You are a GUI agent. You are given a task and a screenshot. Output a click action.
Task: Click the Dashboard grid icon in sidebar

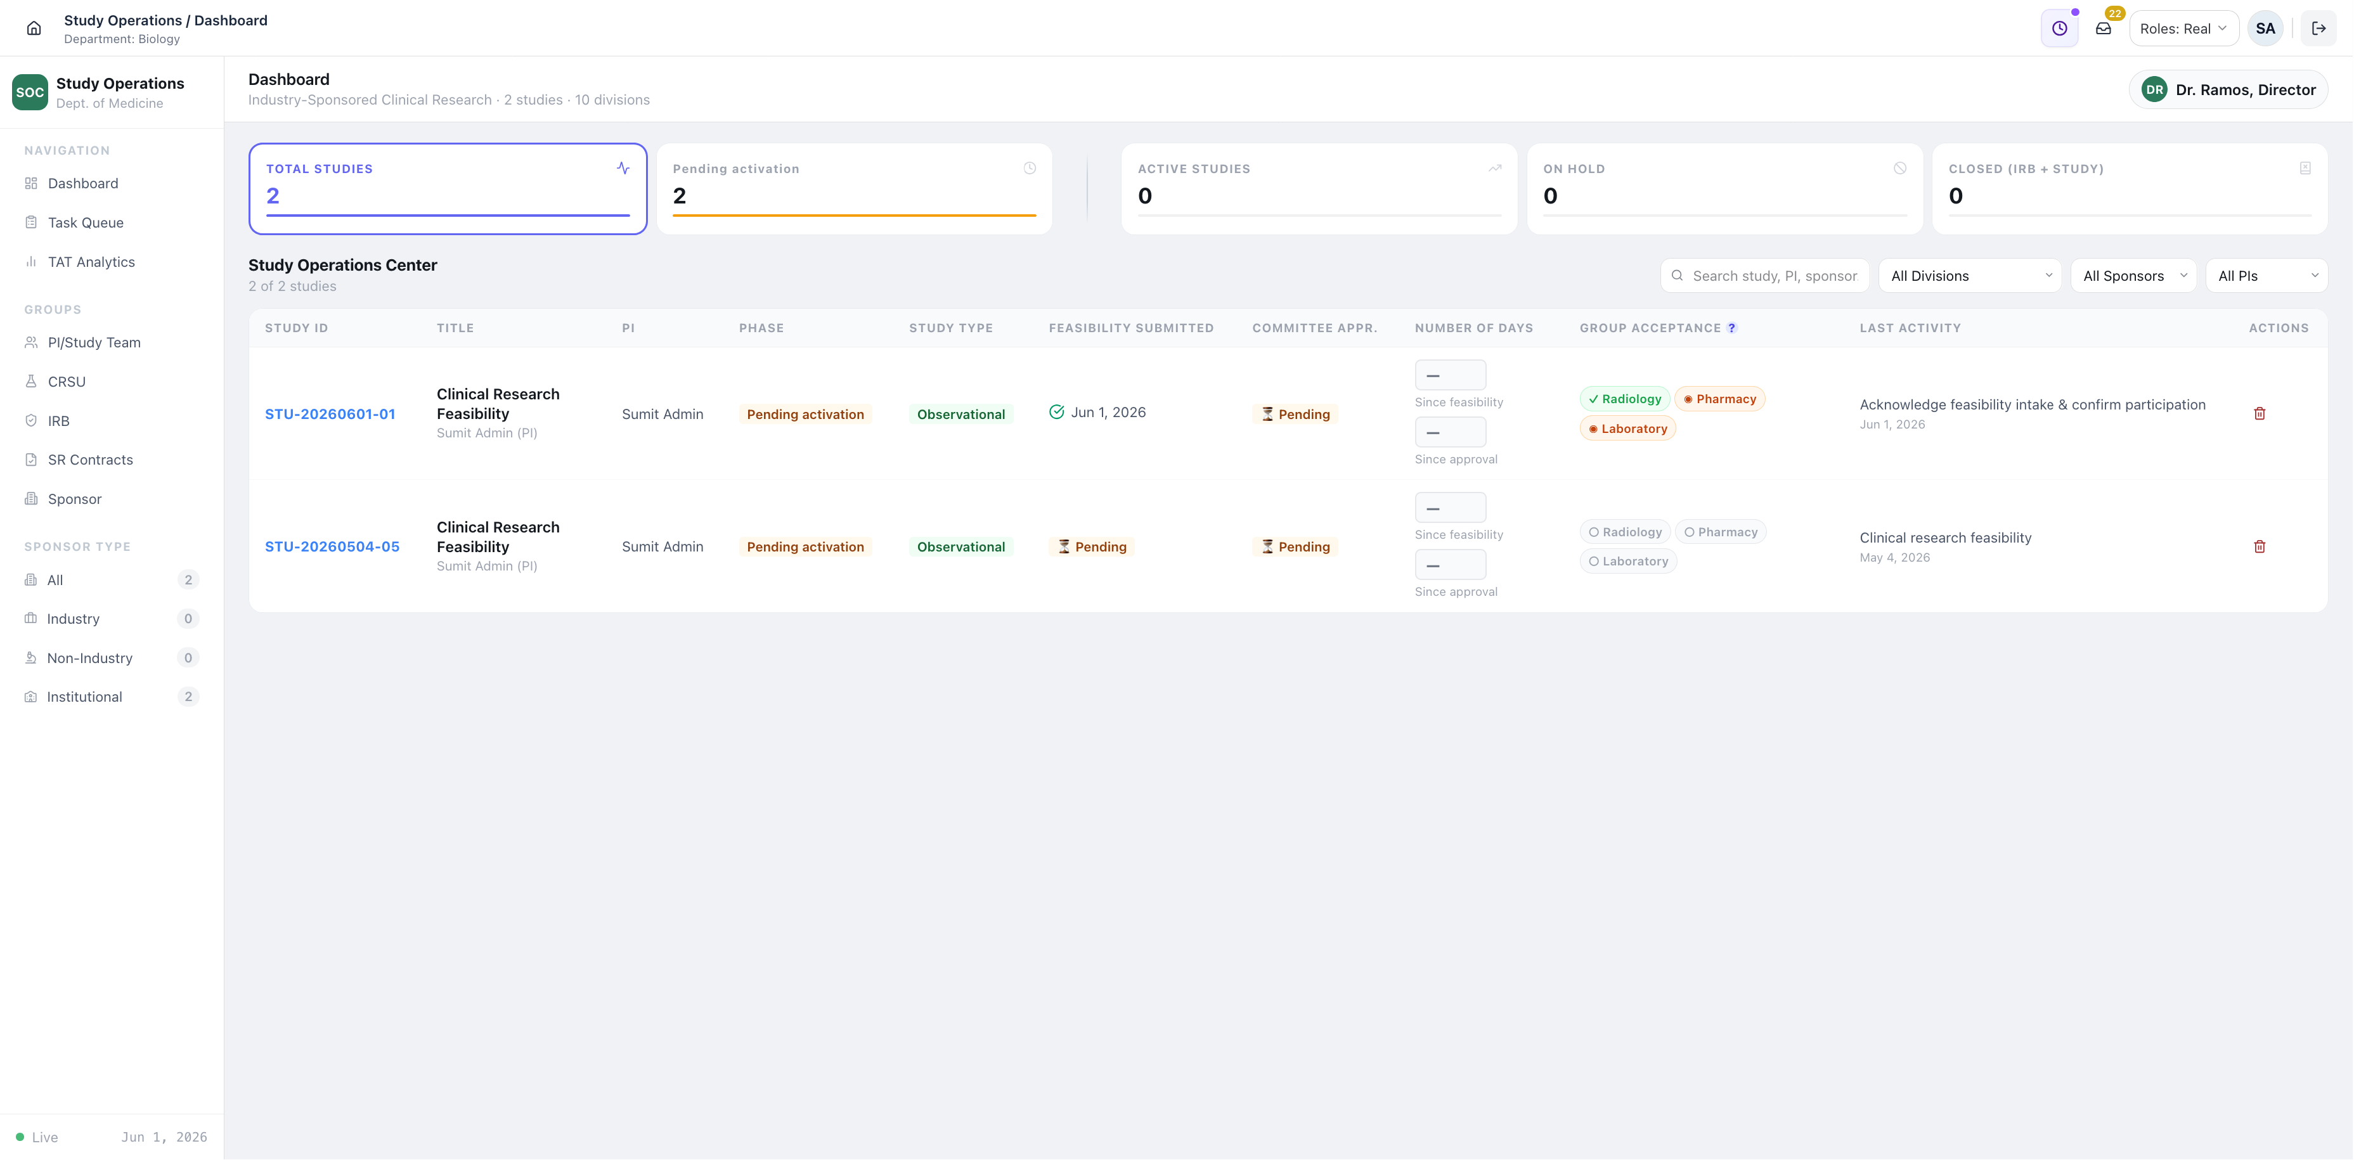point(31,183)
